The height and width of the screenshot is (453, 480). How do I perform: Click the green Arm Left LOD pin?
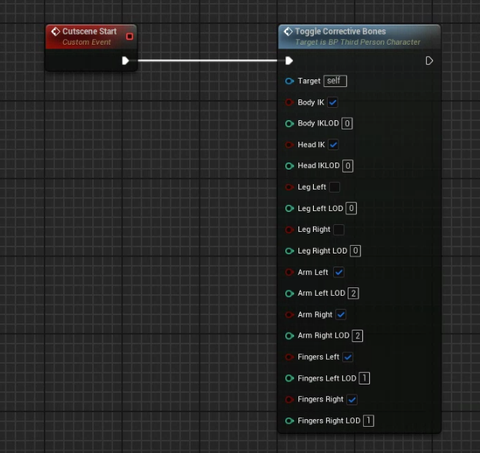coord(289,294)
